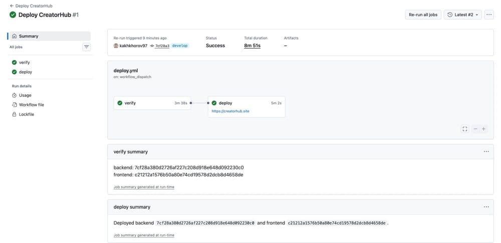Click the deploy job node in graph
The image size is (501, 243).
coord(246,107)
